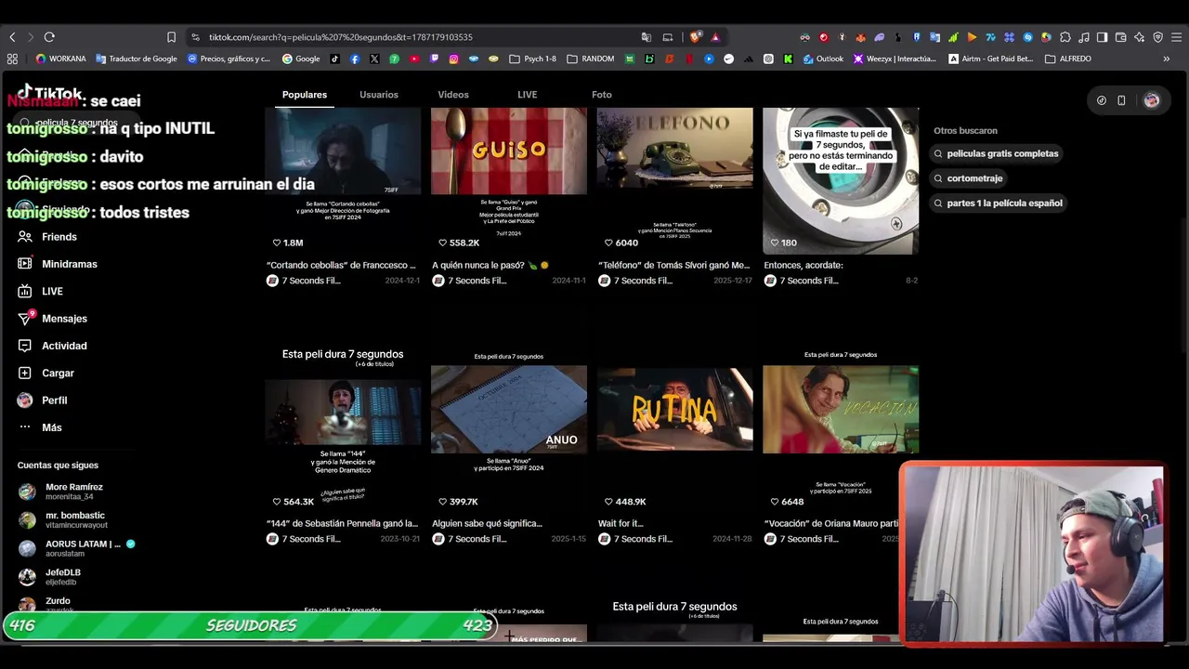Select 'partes 1 la película español' suggestion
The image size is (1189, 669).
(x=998, y=203)
